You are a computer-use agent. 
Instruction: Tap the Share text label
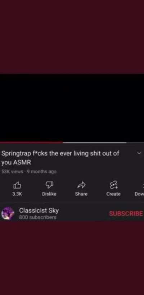point(81,194)
